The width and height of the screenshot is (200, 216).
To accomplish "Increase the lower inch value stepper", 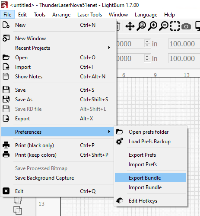I will tap(147, 56).
